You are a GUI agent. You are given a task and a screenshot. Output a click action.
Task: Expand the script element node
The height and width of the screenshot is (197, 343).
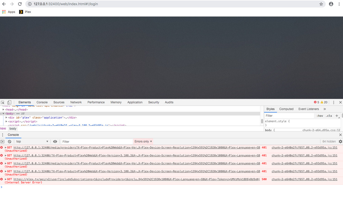coord(6,121)
